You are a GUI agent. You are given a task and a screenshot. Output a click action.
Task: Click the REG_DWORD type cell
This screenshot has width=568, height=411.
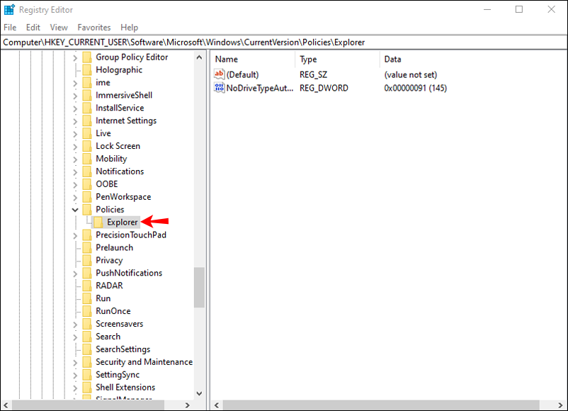324,88
